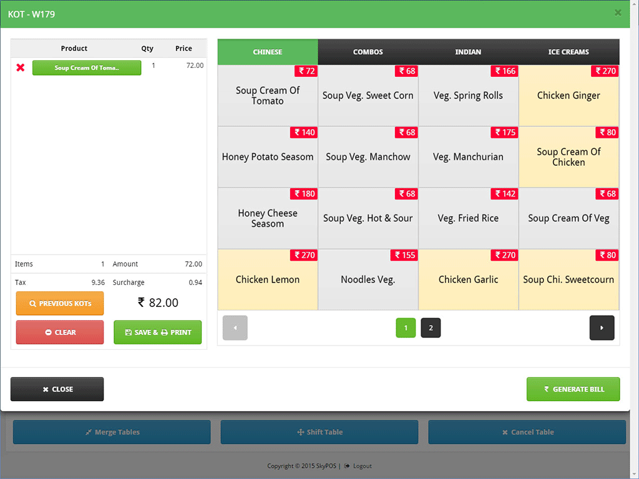
Task: Add Veg. Fried Rice to order
Action: (468, 218)
